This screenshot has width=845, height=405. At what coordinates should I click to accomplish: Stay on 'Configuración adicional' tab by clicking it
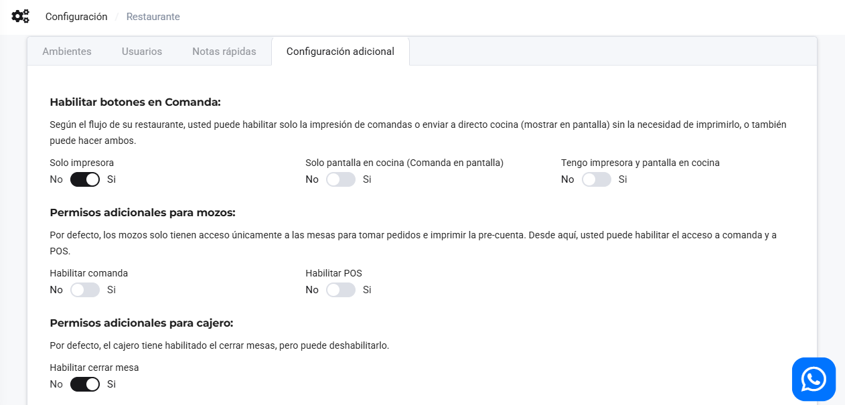[340, 51]
